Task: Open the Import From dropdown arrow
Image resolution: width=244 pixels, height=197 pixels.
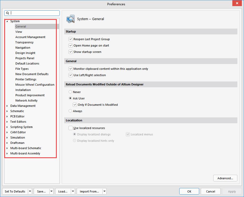Action: tap(104, 191)
